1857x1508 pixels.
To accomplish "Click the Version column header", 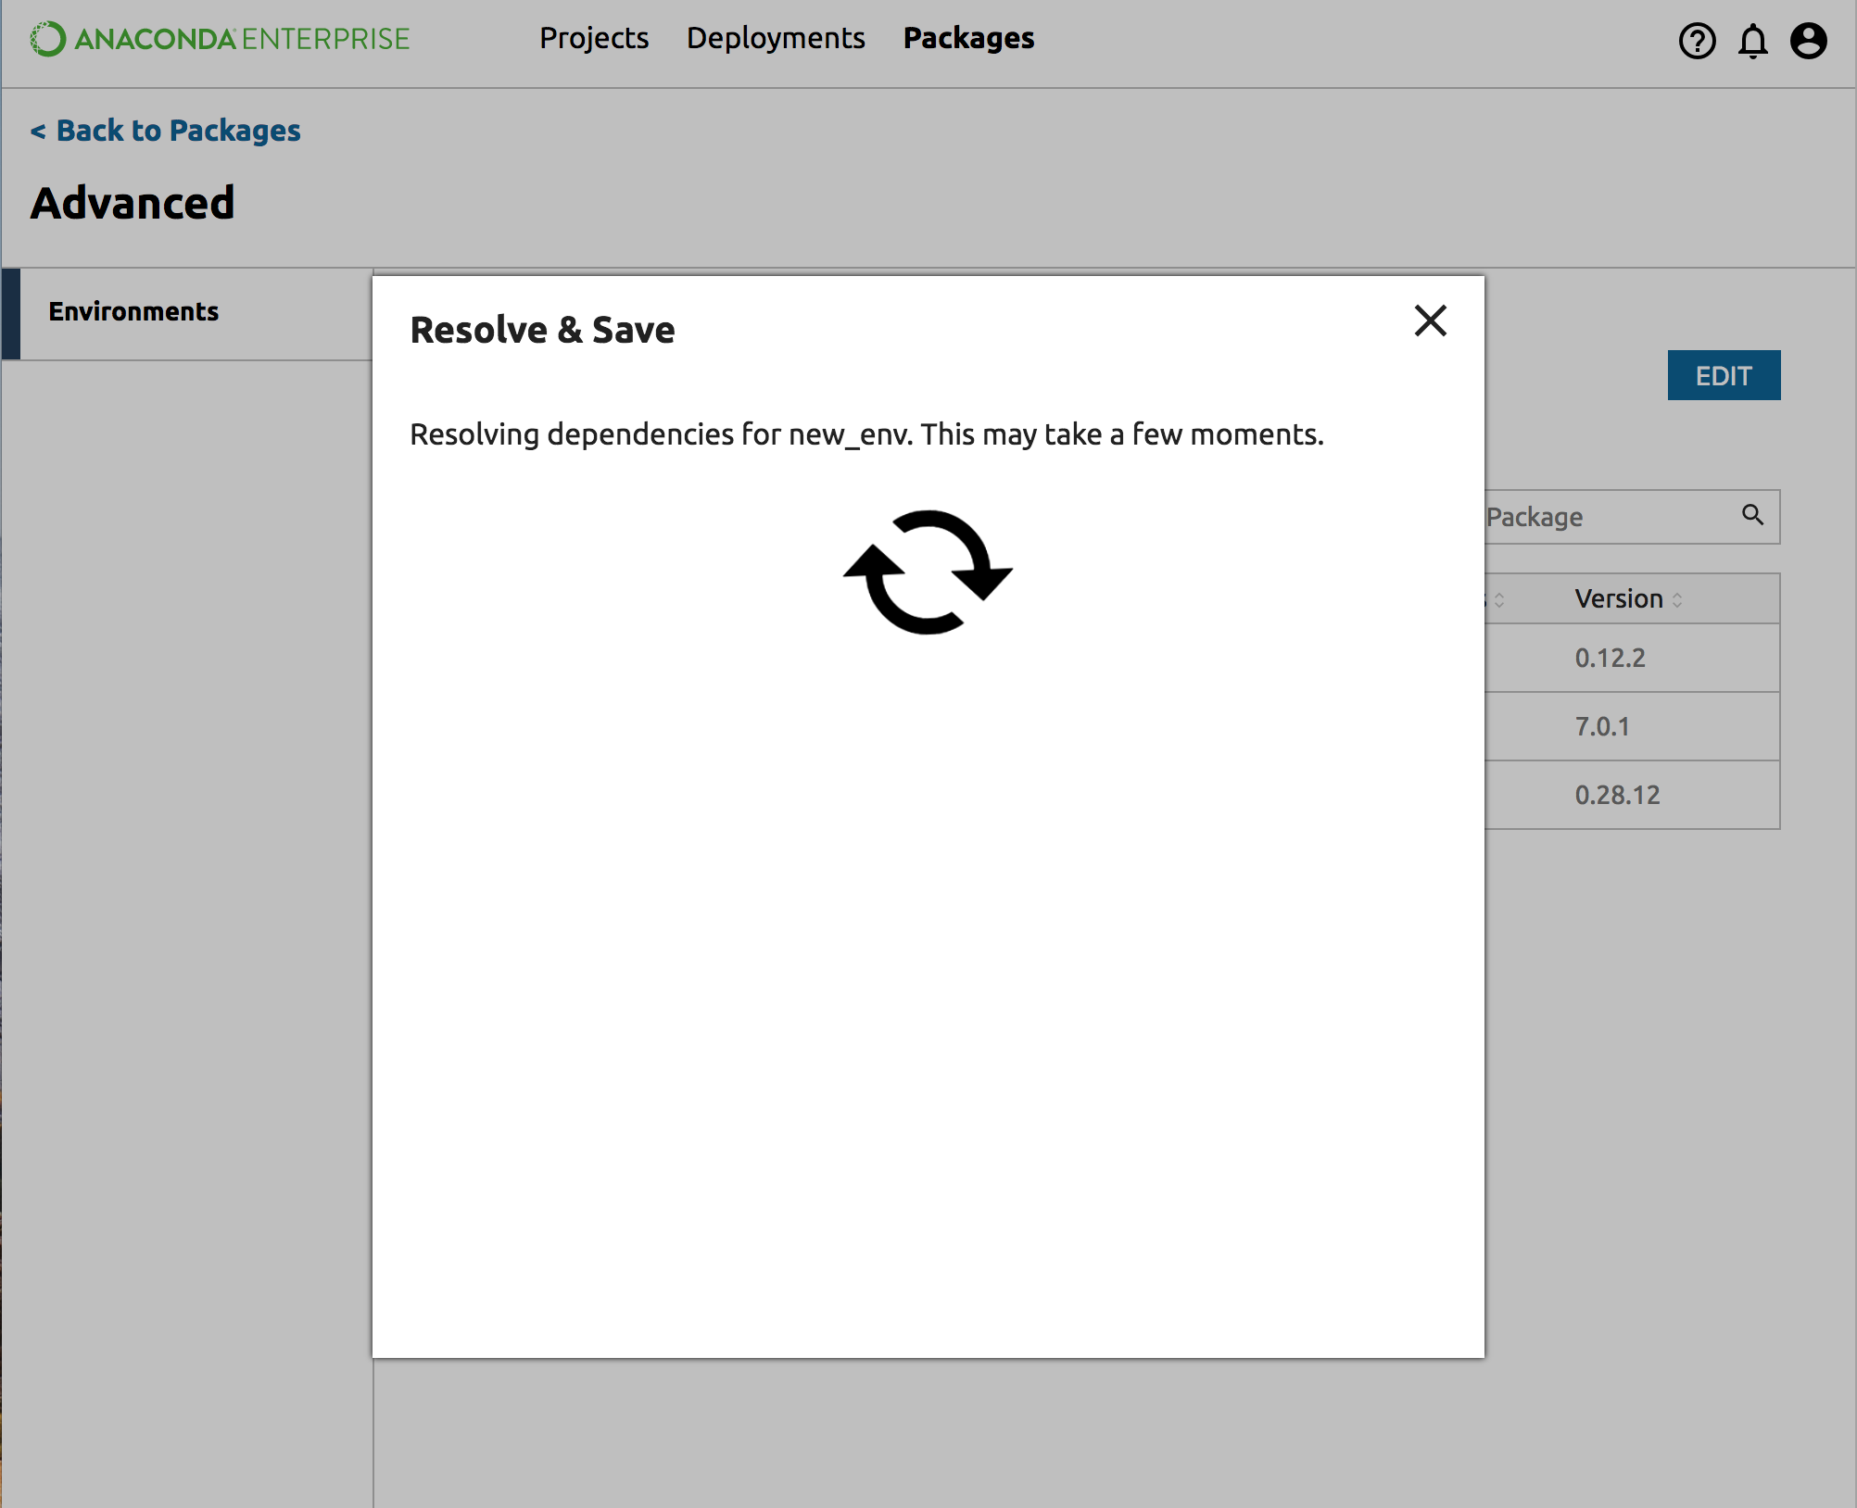I will tap(1618, 598).
